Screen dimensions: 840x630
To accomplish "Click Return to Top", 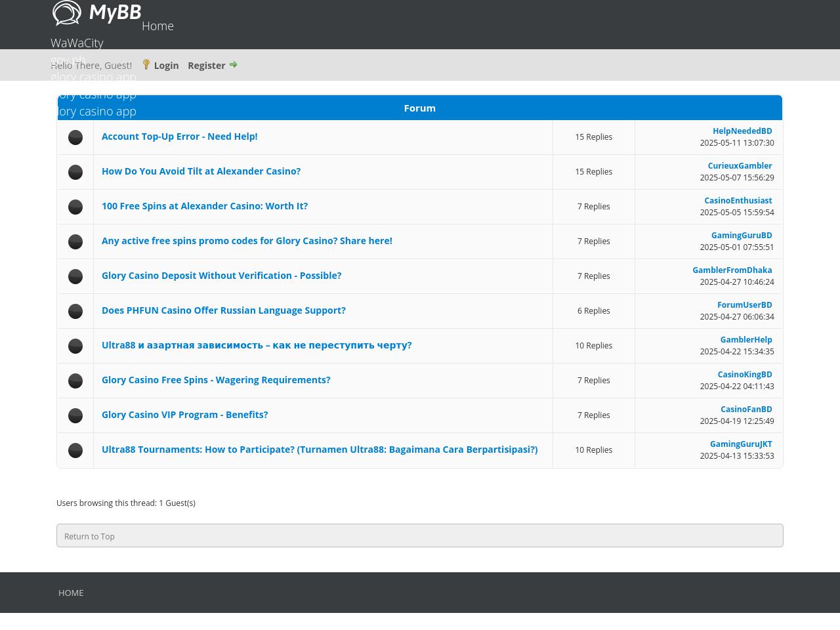I will [x=89, y=537].
